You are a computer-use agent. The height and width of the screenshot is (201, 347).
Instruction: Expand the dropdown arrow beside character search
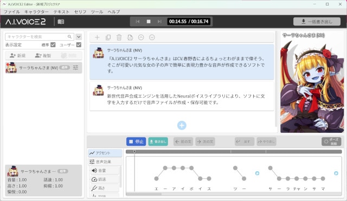tap(79, 37)
